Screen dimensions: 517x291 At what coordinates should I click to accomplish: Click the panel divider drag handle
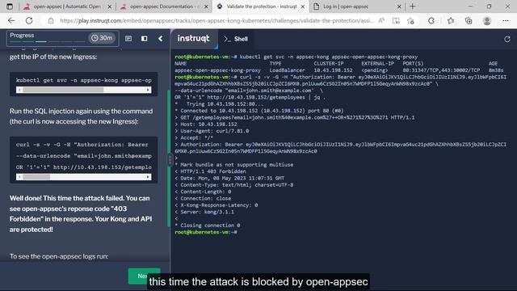(170, 160)
